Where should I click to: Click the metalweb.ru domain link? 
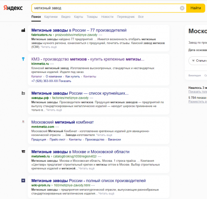point(41,156)
